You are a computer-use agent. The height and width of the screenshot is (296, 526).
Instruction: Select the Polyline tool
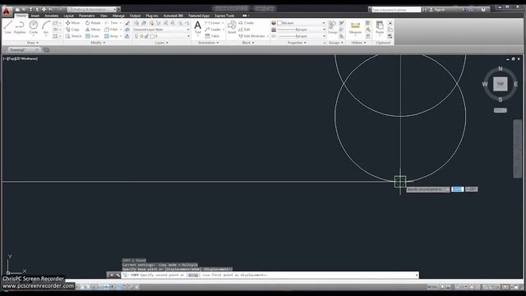pyautogui.click(x=20, y=27)
